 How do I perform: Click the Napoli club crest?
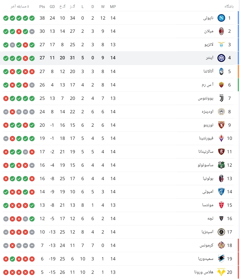coord(221,18)
